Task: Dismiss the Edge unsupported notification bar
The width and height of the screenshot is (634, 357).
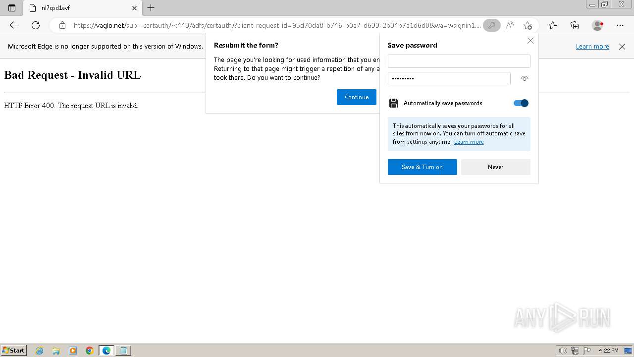Action: 622,46
